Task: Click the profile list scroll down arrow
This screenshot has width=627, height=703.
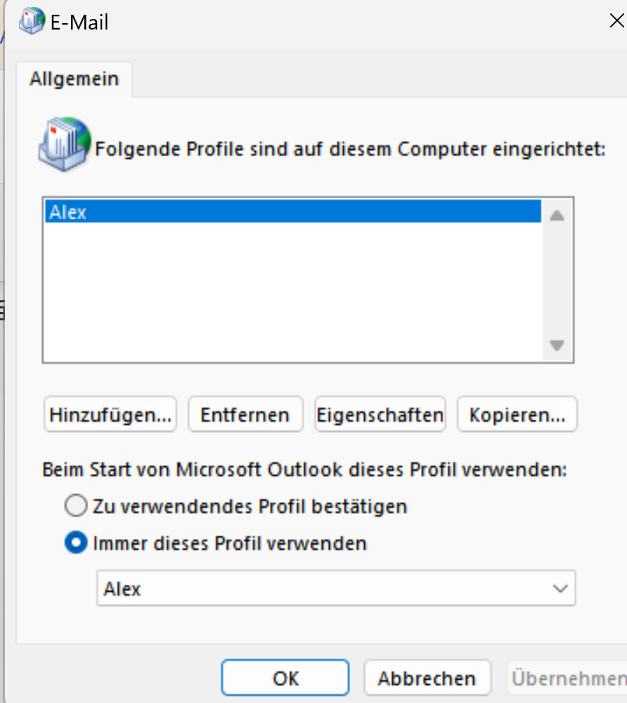Action: (557, 345)
